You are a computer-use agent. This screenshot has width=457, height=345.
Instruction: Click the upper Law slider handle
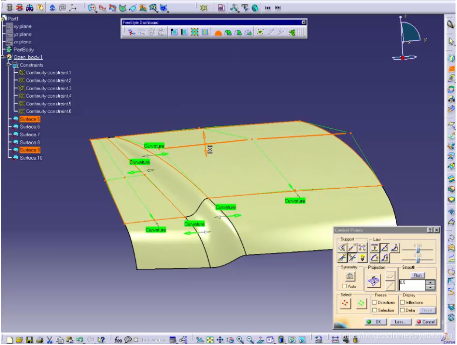[418, 249]
